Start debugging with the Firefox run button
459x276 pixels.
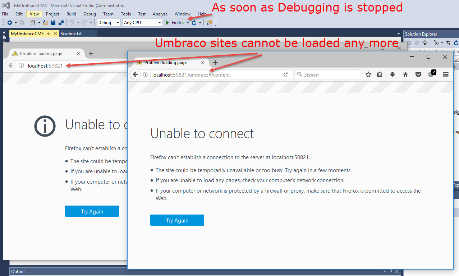tap(175, 23)
